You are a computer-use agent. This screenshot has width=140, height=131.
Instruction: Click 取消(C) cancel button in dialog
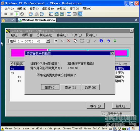pos(71,87)
